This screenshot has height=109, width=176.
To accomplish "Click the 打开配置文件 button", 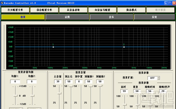I will 15,10.
